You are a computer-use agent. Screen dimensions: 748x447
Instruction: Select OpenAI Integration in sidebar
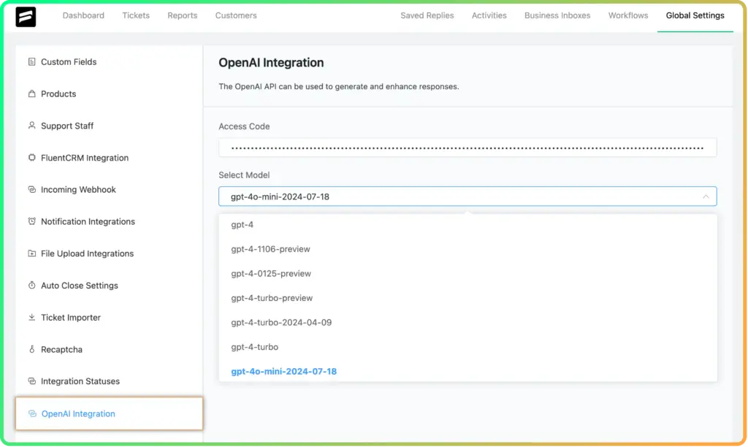pos(110,413)
